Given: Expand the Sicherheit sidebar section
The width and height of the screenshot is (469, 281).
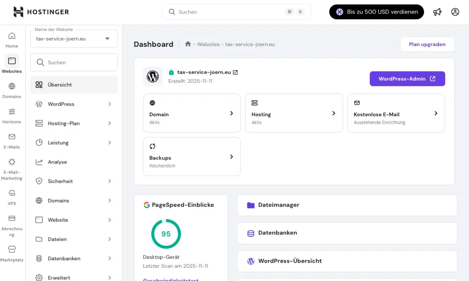Looking at the screenshot, I should (x=109, y=181).
